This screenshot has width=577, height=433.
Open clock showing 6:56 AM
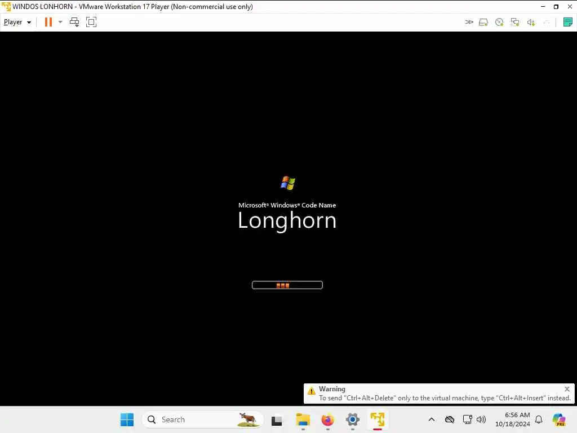coord(512,419)
